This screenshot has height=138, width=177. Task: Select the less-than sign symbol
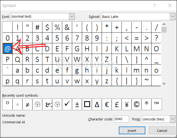tap(127, 38)
